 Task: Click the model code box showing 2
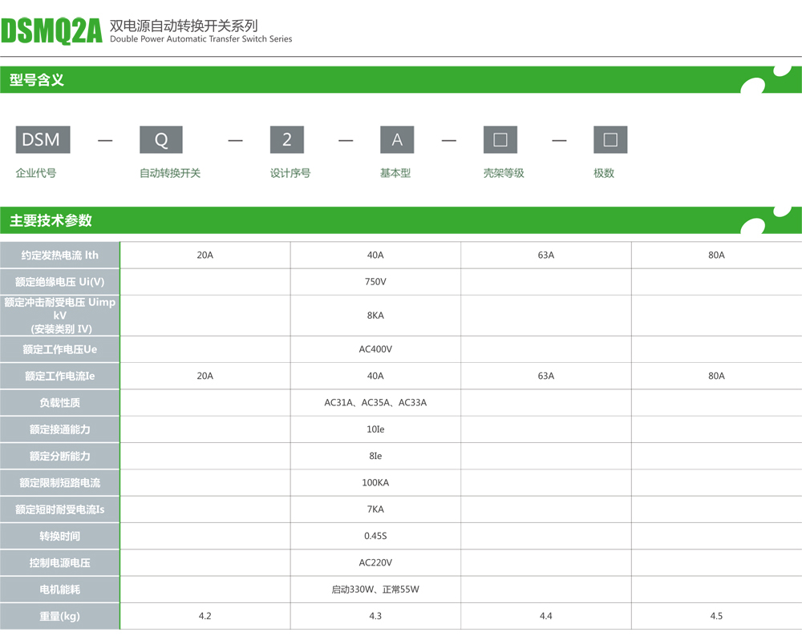coord(287,139)
